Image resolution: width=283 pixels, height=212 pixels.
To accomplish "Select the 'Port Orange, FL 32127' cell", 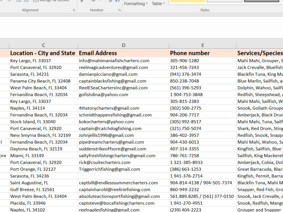I will (44, 169).
